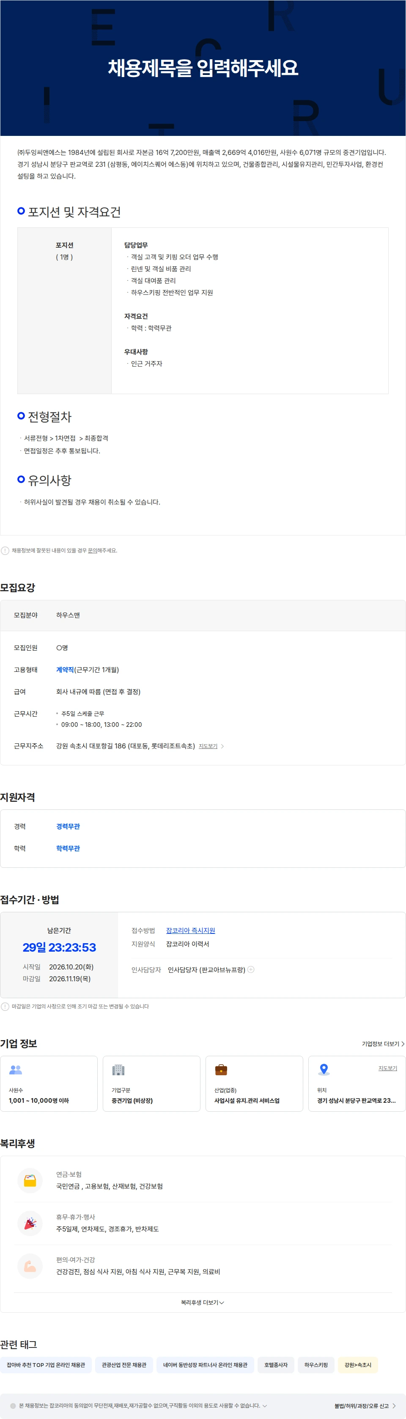Click the remaining time 29일 23:23:53
This screenshot has width=406, height=1419.
59,947
